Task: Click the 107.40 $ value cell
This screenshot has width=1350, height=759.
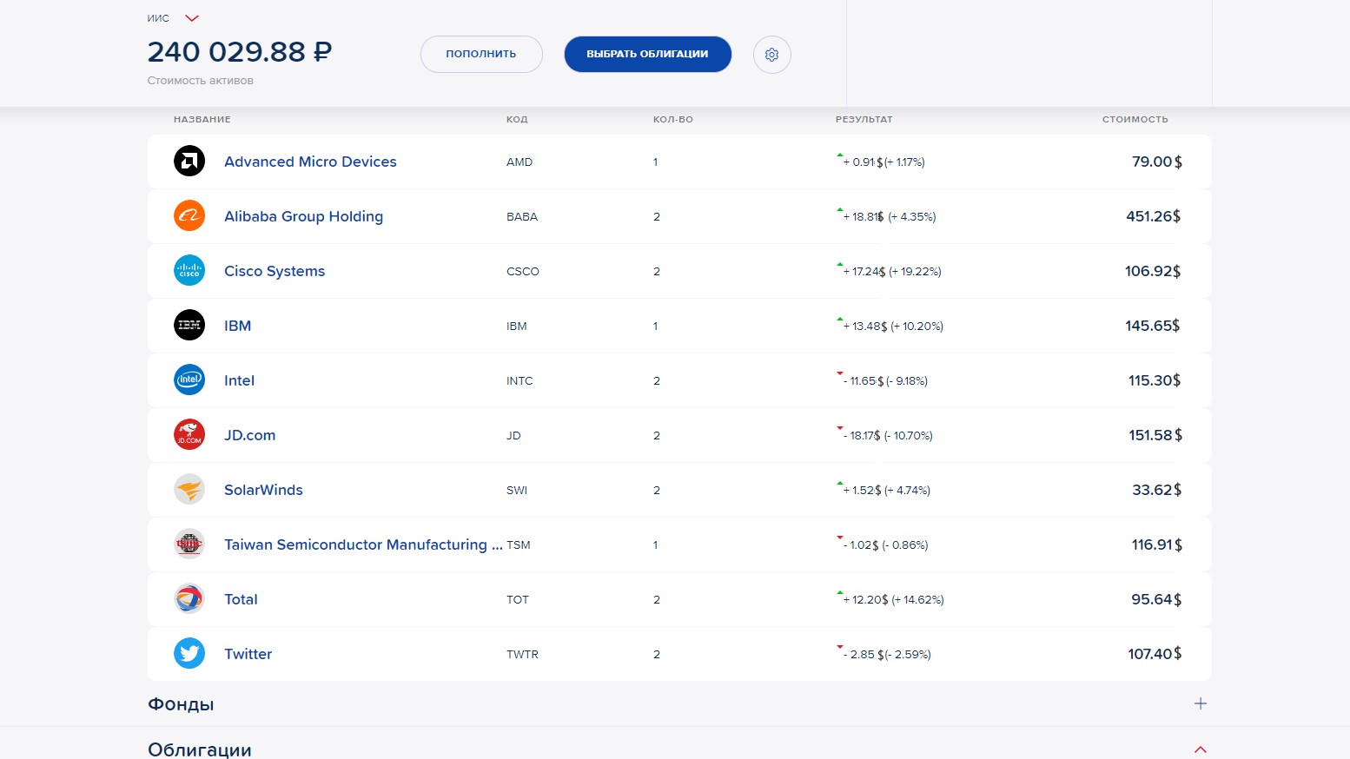Action: [x=1155, y=654]
